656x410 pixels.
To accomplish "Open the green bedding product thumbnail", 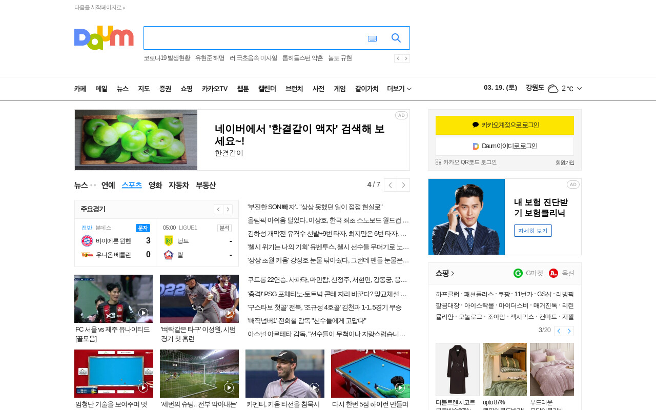I will pos(505,370).
